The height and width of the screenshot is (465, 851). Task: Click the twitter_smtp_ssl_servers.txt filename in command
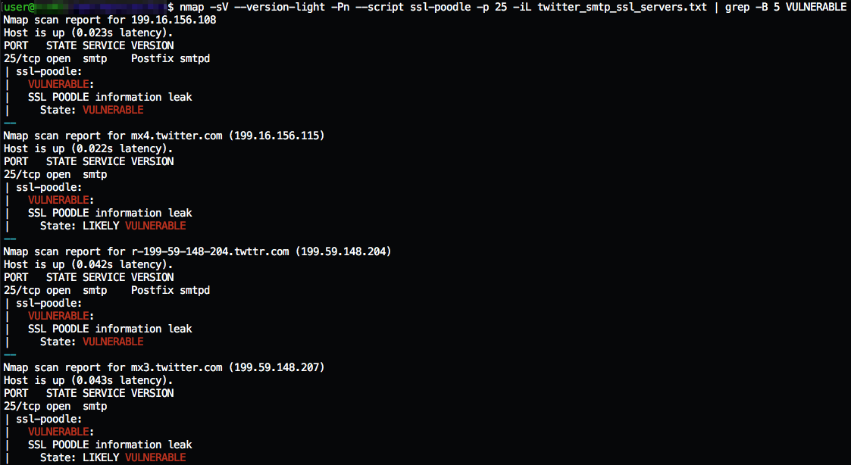[x=622, y=7]
